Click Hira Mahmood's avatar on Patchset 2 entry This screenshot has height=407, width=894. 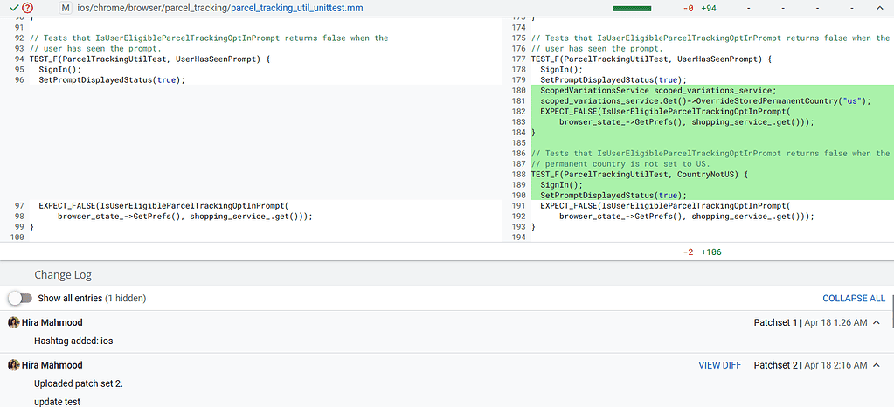click(x=13, y=365)
